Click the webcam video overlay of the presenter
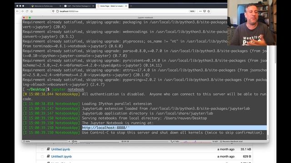The image size is (291, 163). tap(252, 23)
